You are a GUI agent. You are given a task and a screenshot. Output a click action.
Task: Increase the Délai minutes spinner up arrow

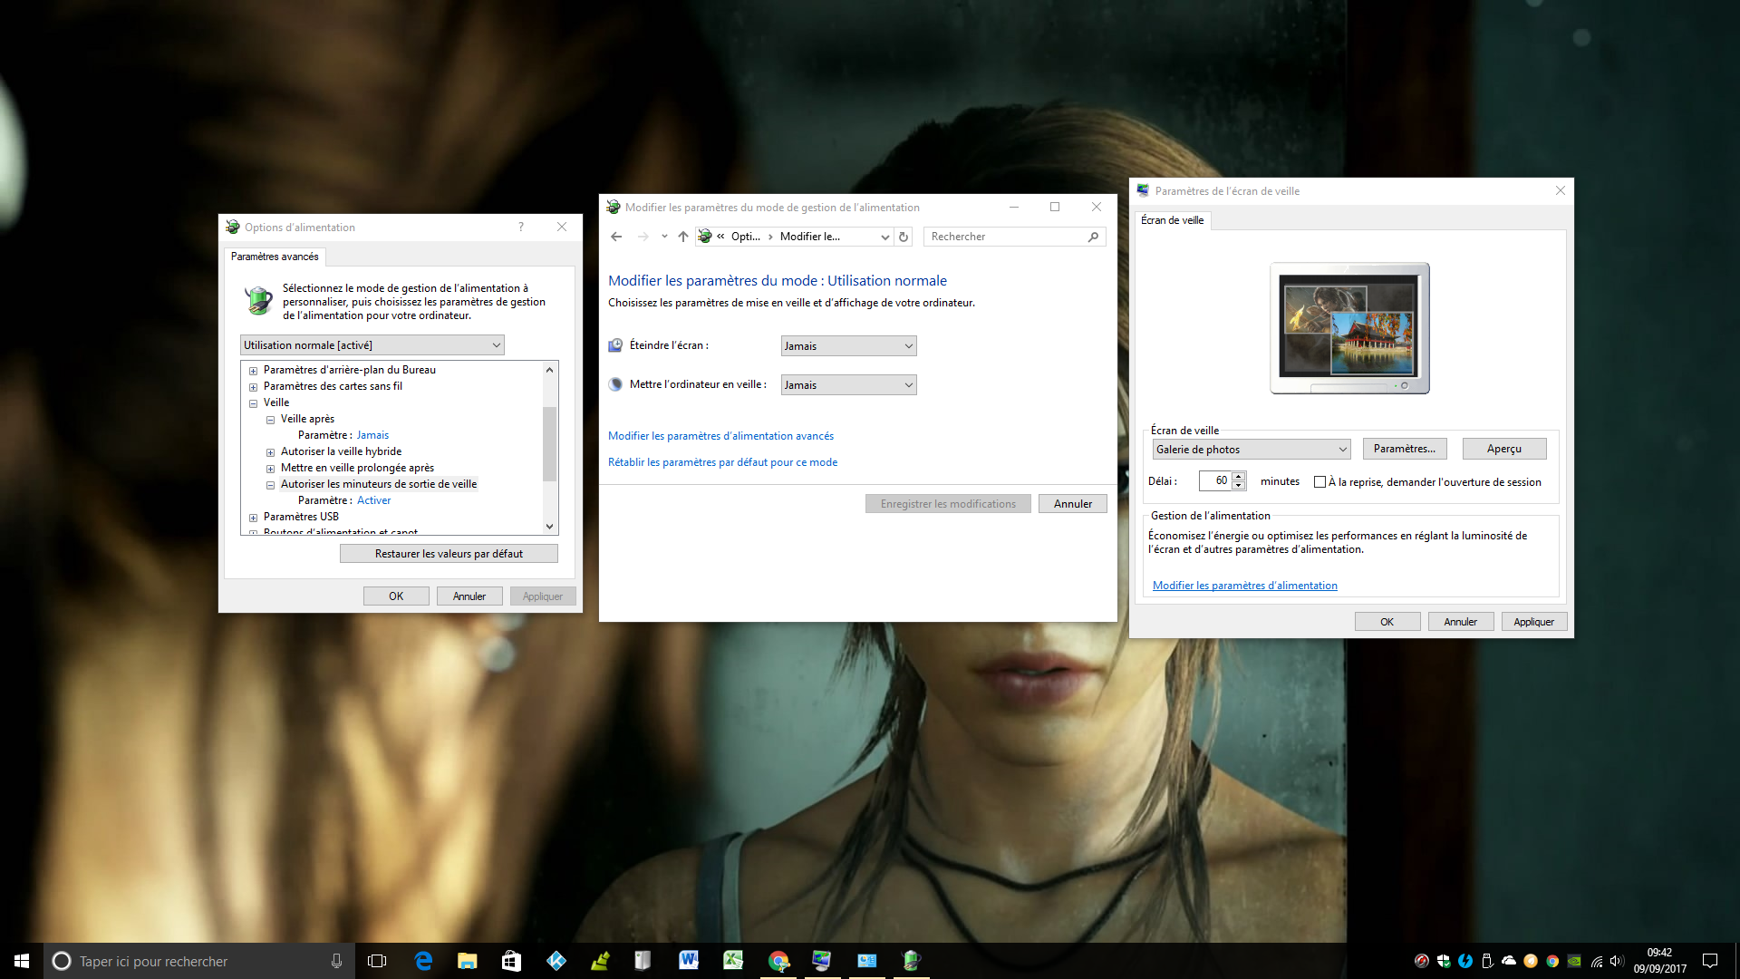pos(1239,476)
